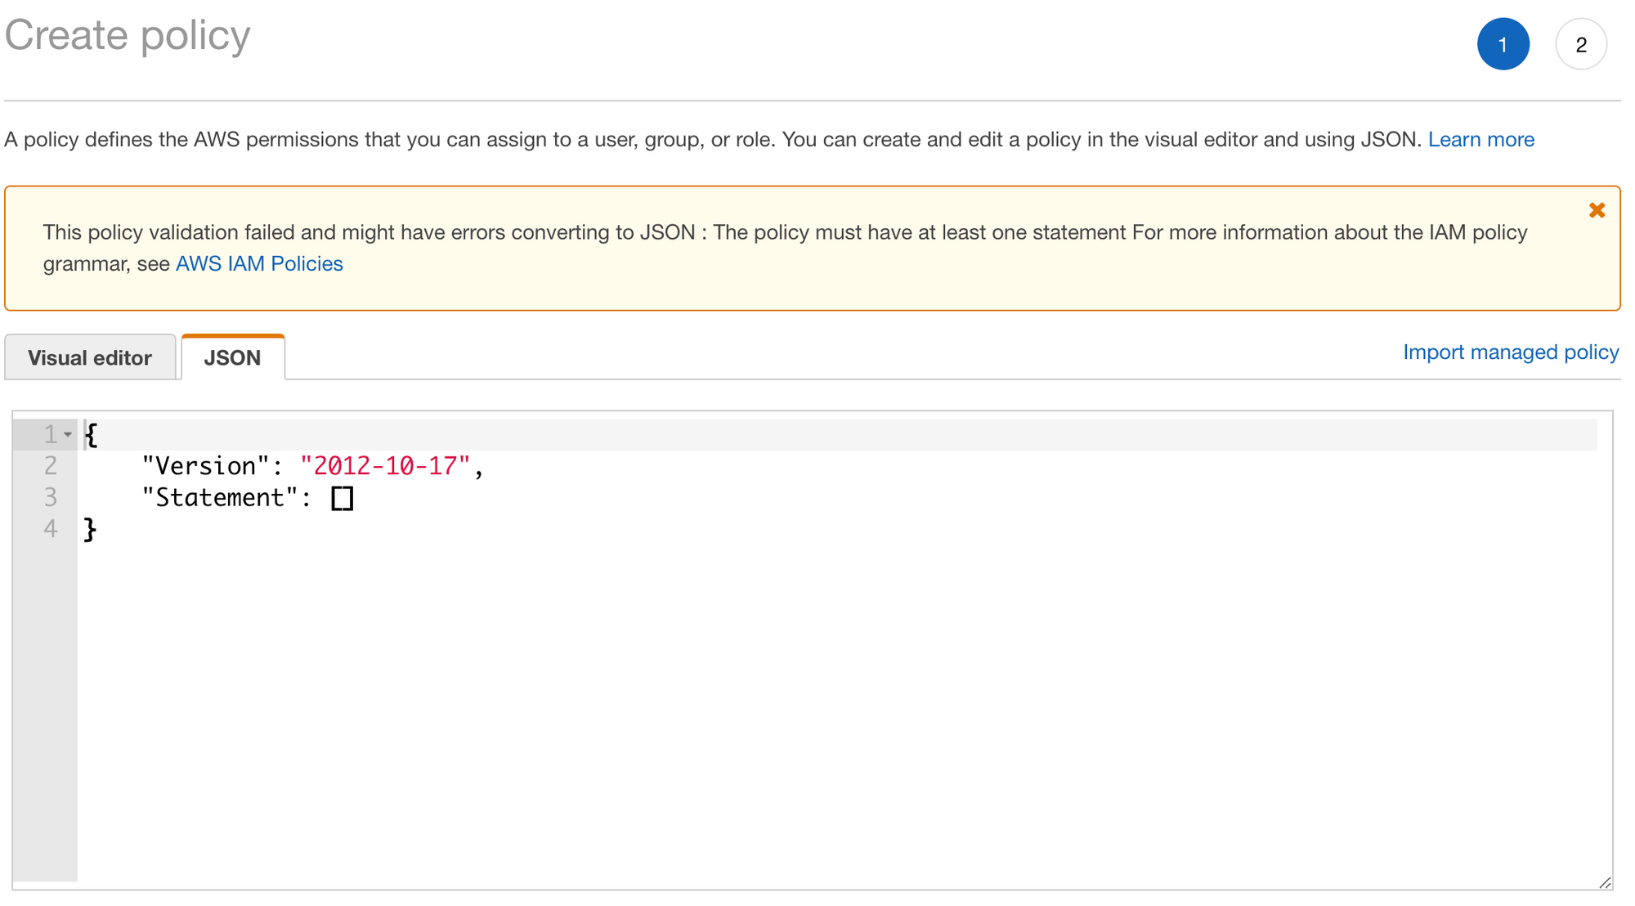Open the Learn more link
Viewport: 1635px width, 906px height.
coord(1480,139)
